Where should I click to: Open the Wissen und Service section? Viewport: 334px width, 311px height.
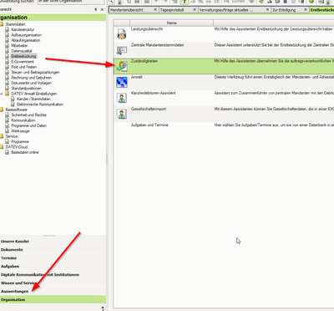53,283
